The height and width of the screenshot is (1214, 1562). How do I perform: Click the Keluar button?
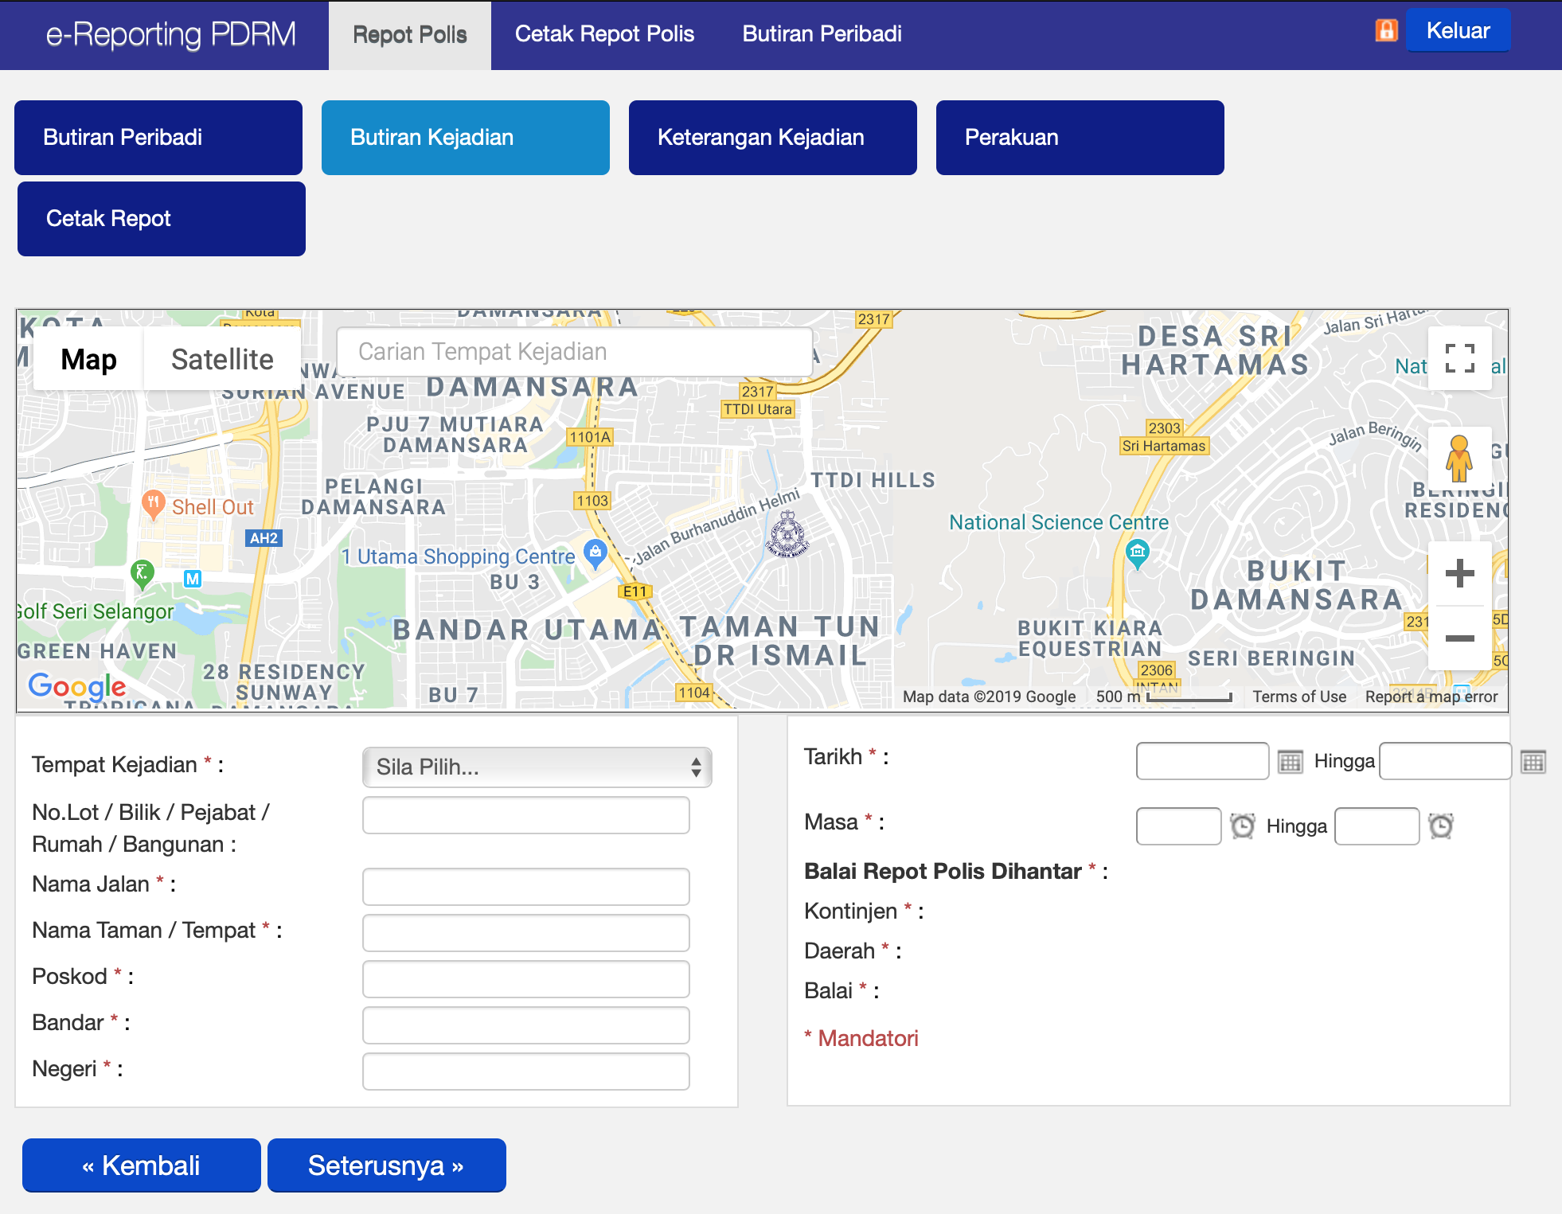[1458, 30]
